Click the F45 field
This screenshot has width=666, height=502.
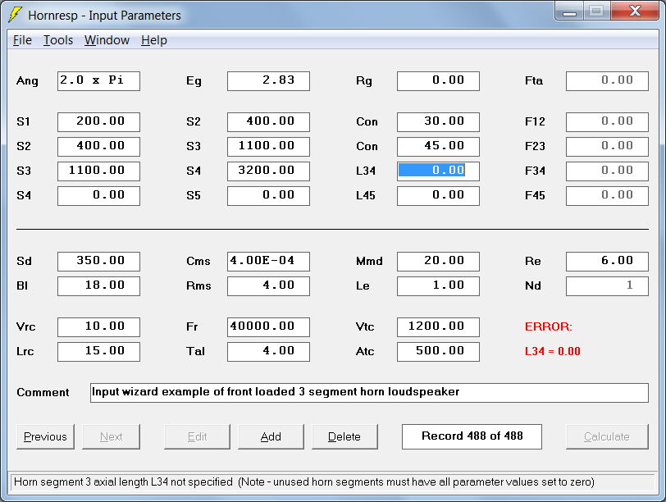608,196
